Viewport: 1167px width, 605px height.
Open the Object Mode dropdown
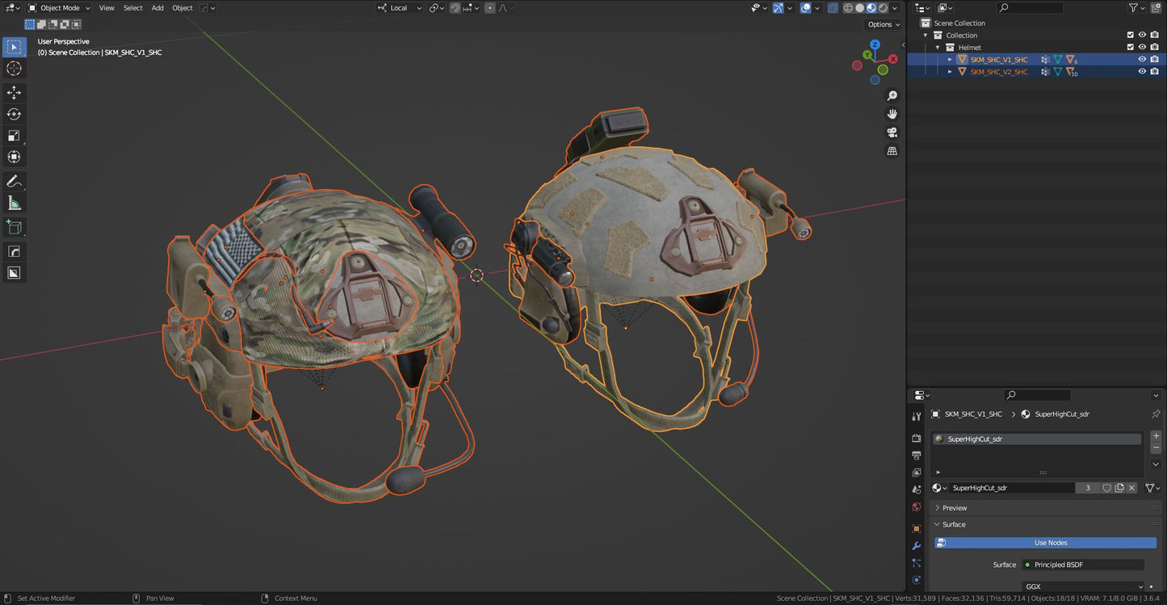click(61, 7)
